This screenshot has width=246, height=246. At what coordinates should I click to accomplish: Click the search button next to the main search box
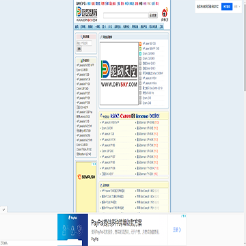coord(153,16)
